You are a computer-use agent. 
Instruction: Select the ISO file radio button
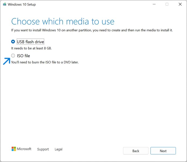click(x=13, y=56)
